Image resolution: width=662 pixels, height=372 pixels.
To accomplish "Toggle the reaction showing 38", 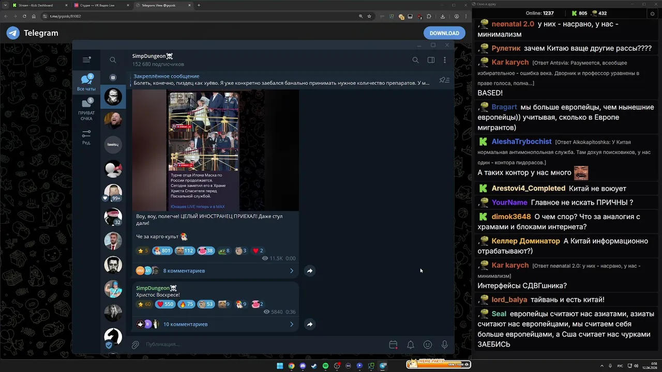I will pos(205,251).
